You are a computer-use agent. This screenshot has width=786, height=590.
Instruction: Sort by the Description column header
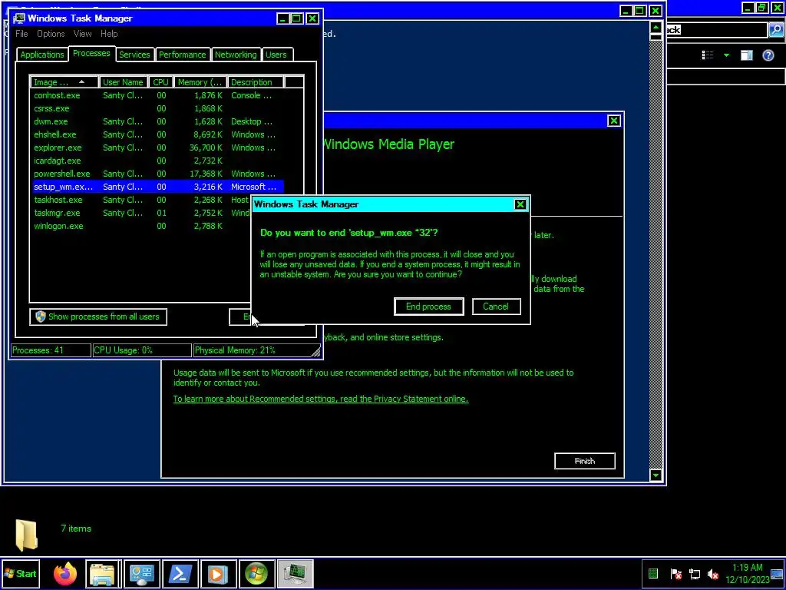(256, 82)
